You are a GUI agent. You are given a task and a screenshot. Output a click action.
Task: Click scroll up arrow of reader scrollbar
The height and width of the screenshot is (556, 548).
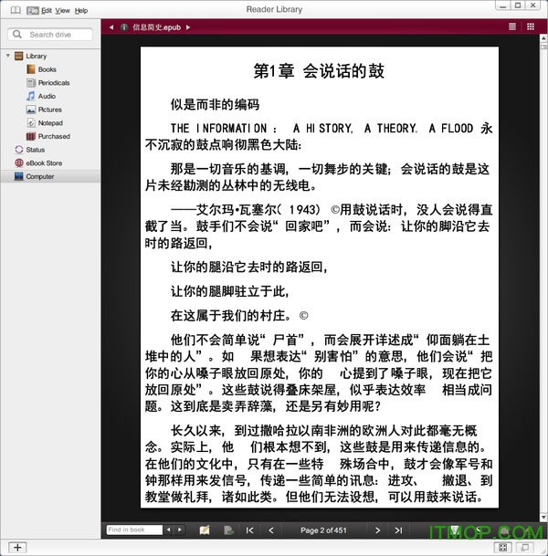point(543,37)
